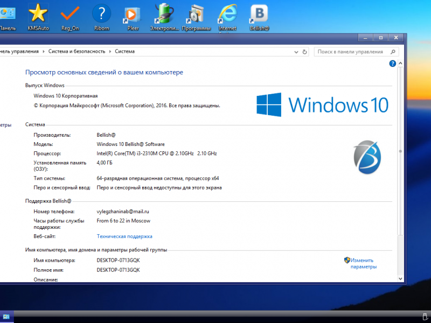
Task: Click the vertical scrollbar thumb
Action: (400, 151)
